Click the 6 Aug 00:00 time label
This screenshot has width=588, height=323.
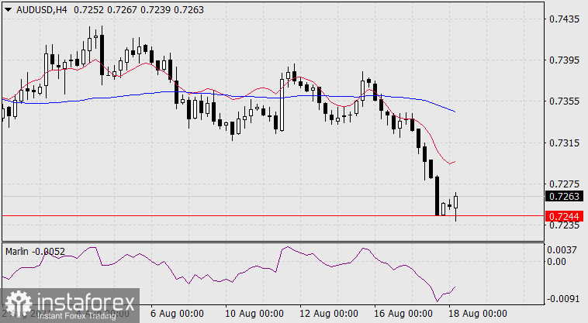coord(178,314)
